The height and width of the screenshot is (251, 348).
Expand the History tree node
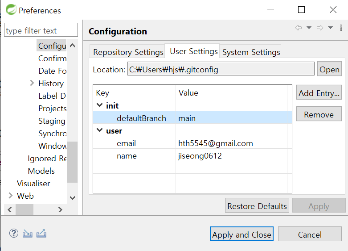pos(32,83)
